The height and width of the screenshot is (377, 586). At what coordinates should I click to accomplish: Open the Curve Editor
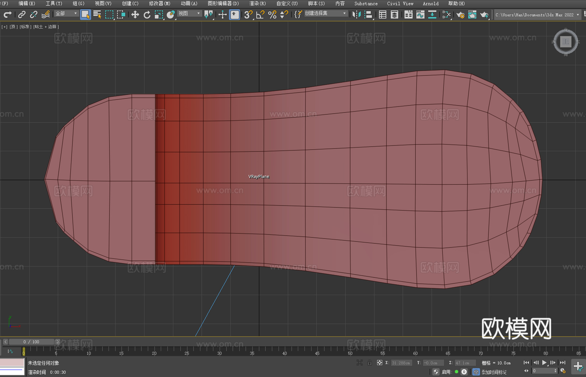420,14
